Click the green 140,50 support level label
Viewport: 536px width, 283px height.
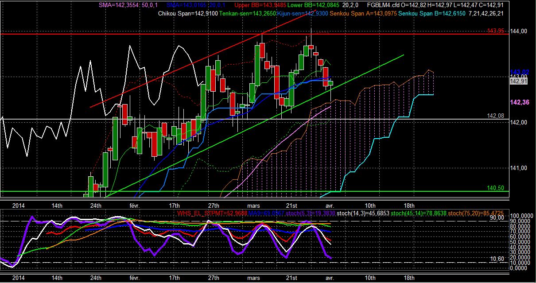tap(495, 188)
